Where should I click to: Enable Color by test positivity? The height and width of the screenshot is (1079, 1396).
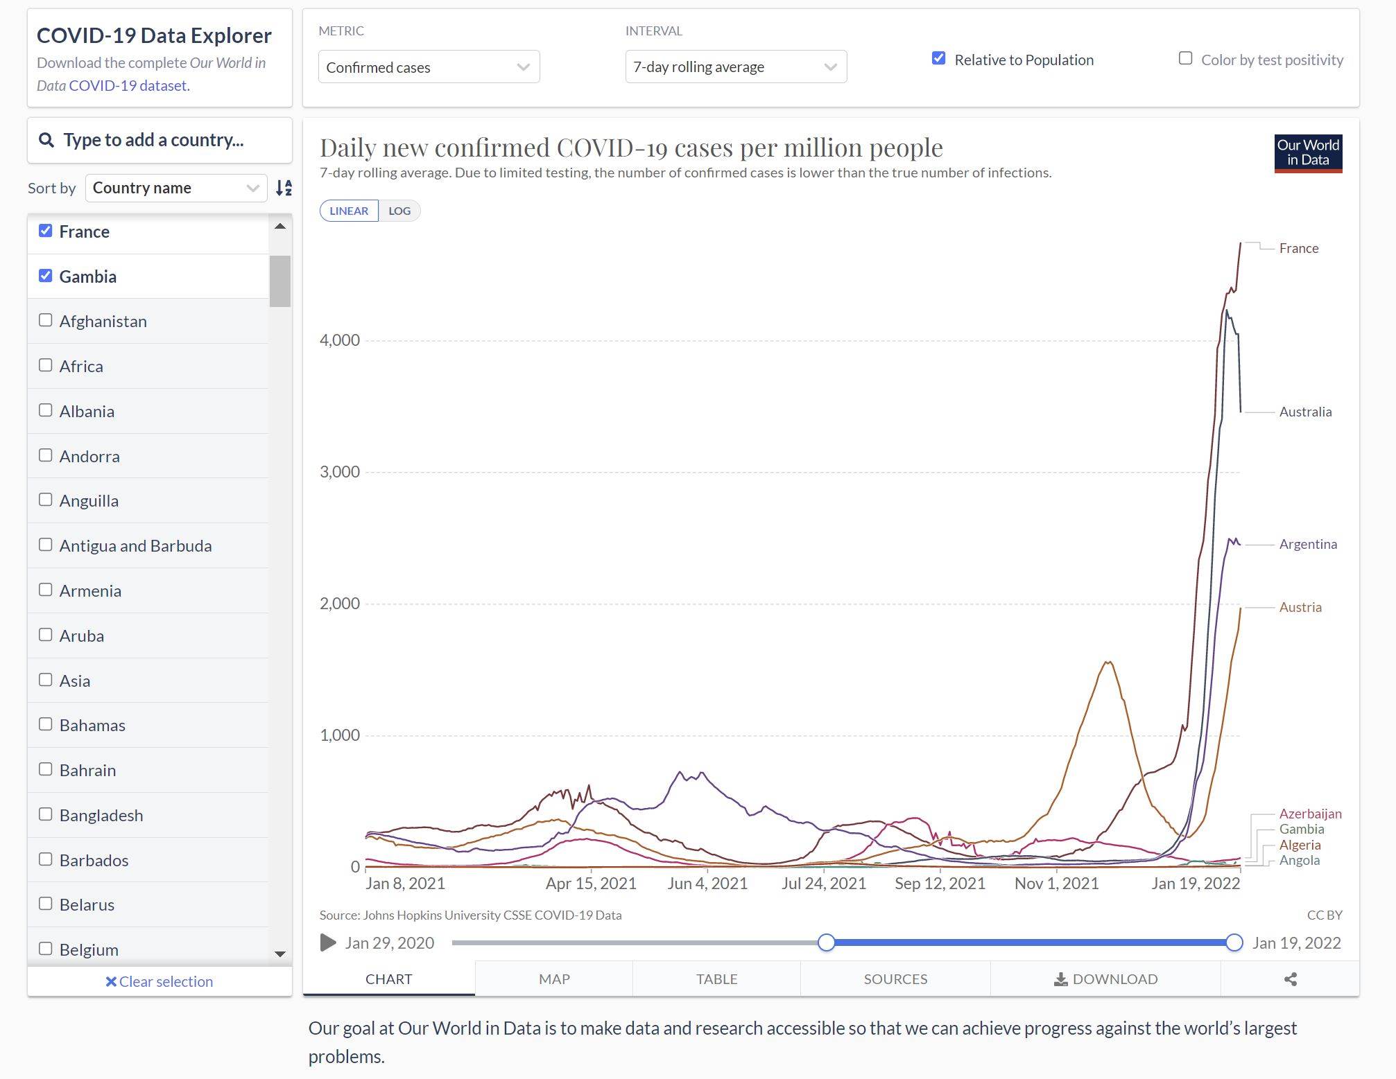click(x=1185, y=59)
